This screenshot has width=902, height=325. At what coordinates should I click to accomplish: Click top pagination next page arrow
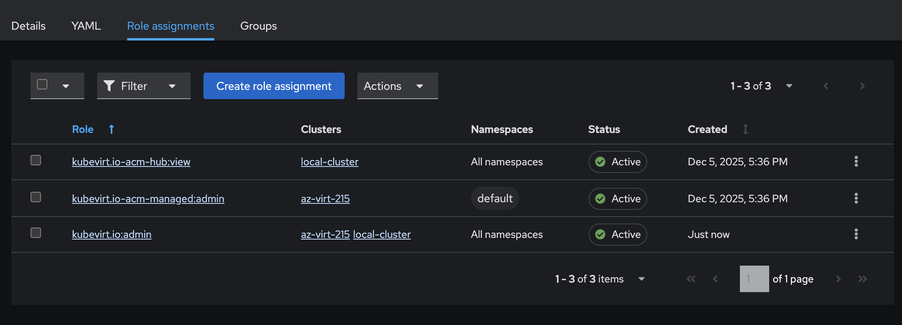862,86
